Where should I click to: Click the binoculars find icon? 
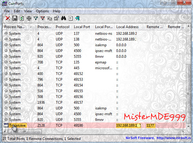64,18
